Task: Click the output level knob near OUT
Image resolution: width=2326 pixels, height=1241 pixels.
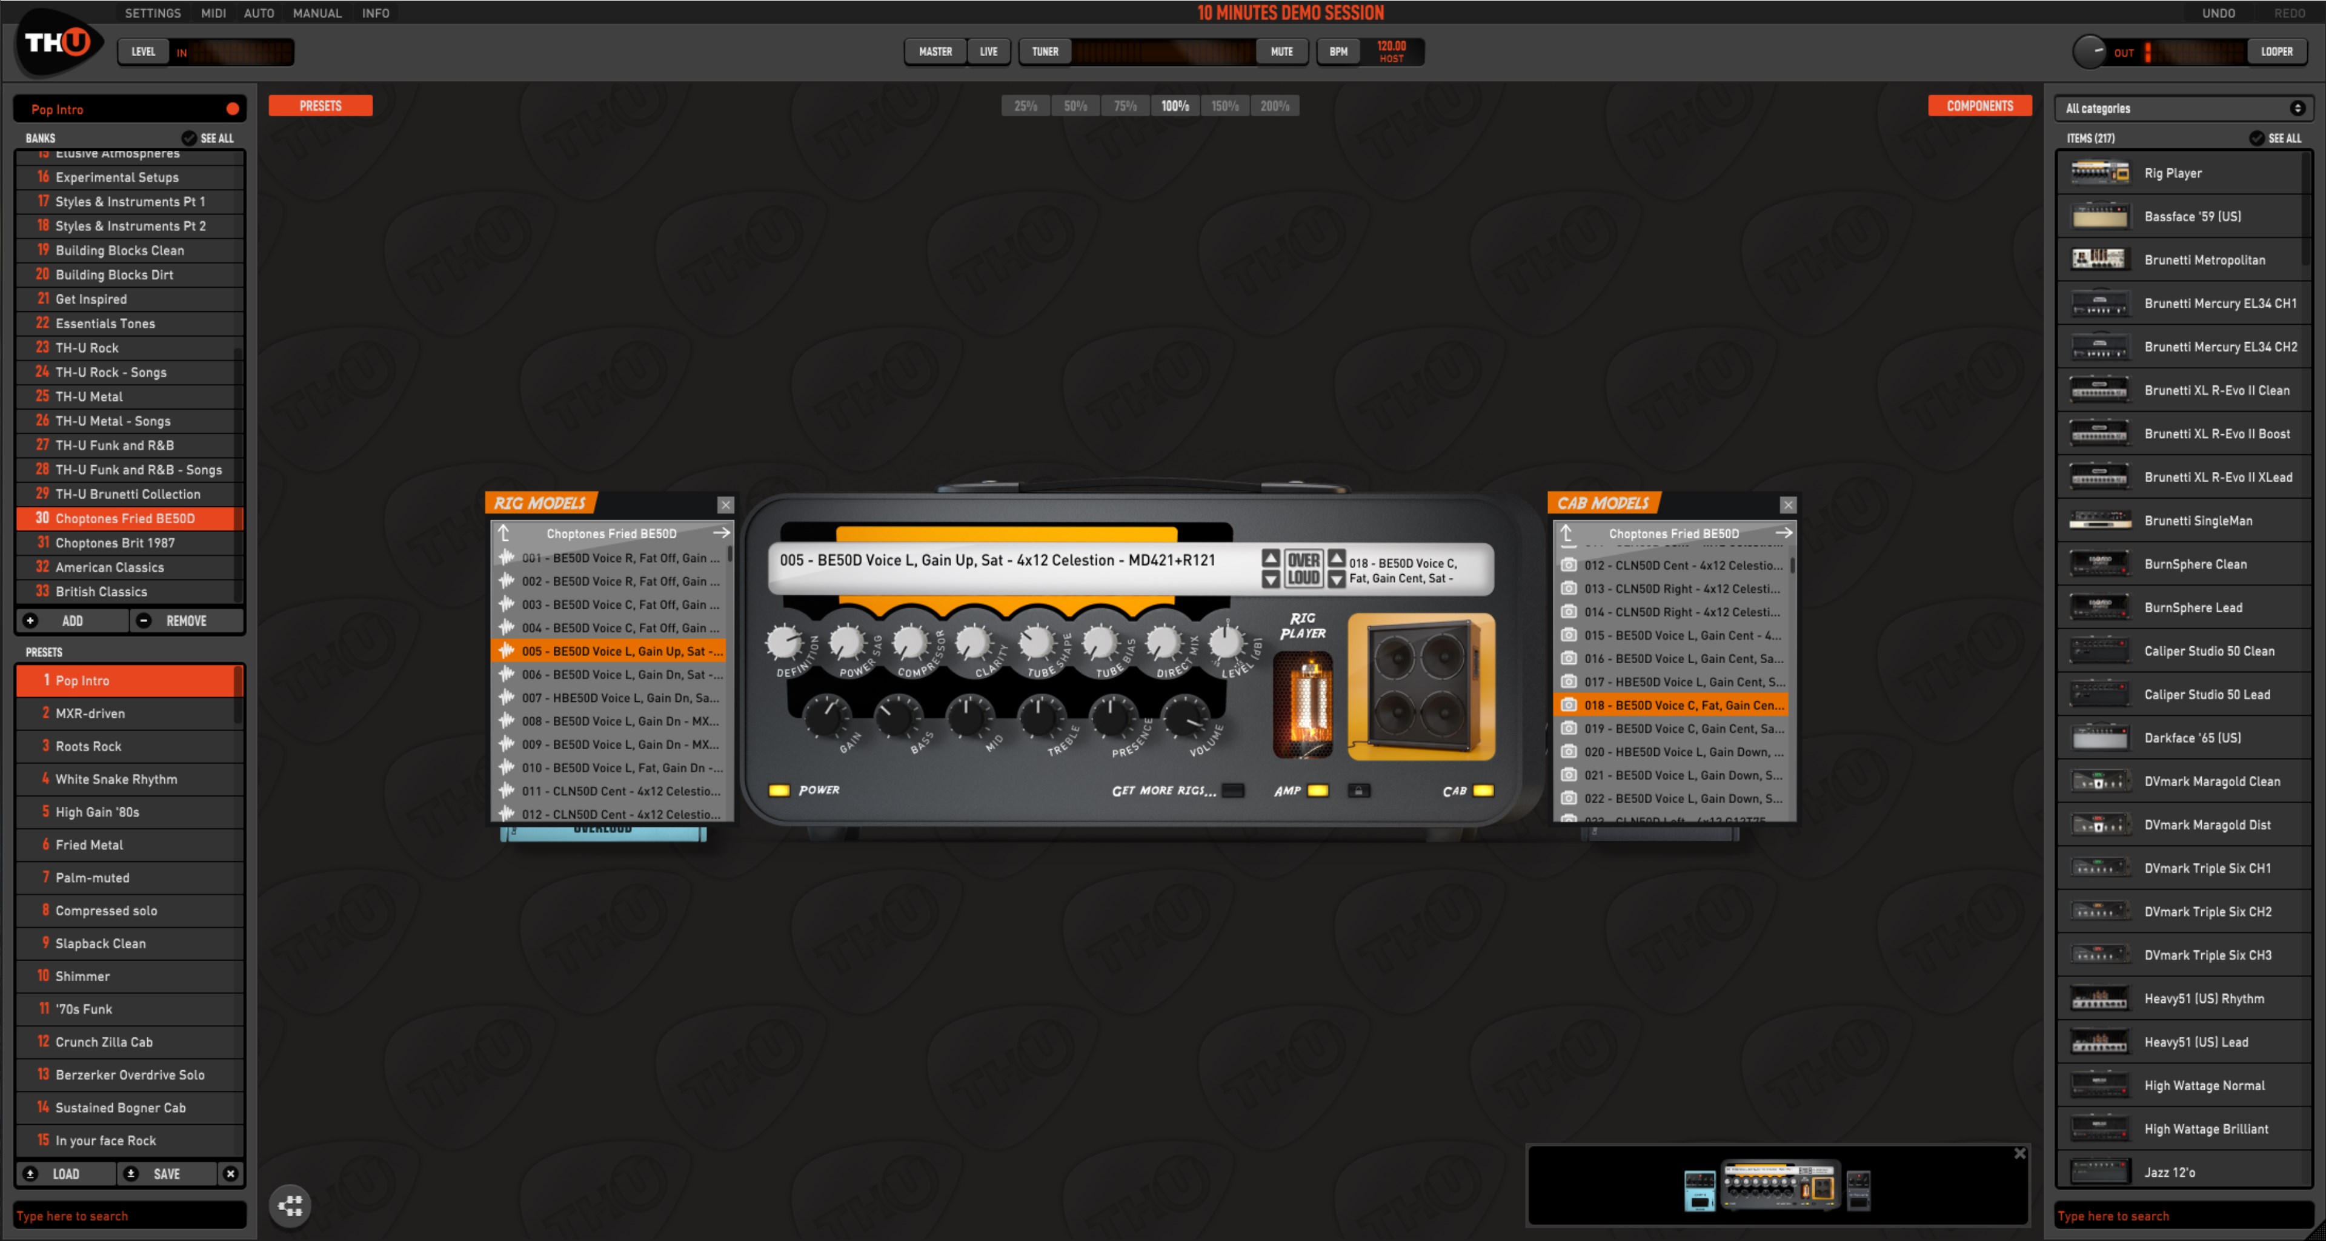Action: [x=2088, y=51]
